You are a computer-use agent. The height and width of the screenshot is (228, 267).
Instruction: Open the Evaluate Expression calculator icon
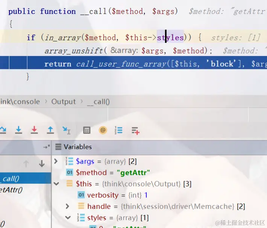(x=86, y=130)
